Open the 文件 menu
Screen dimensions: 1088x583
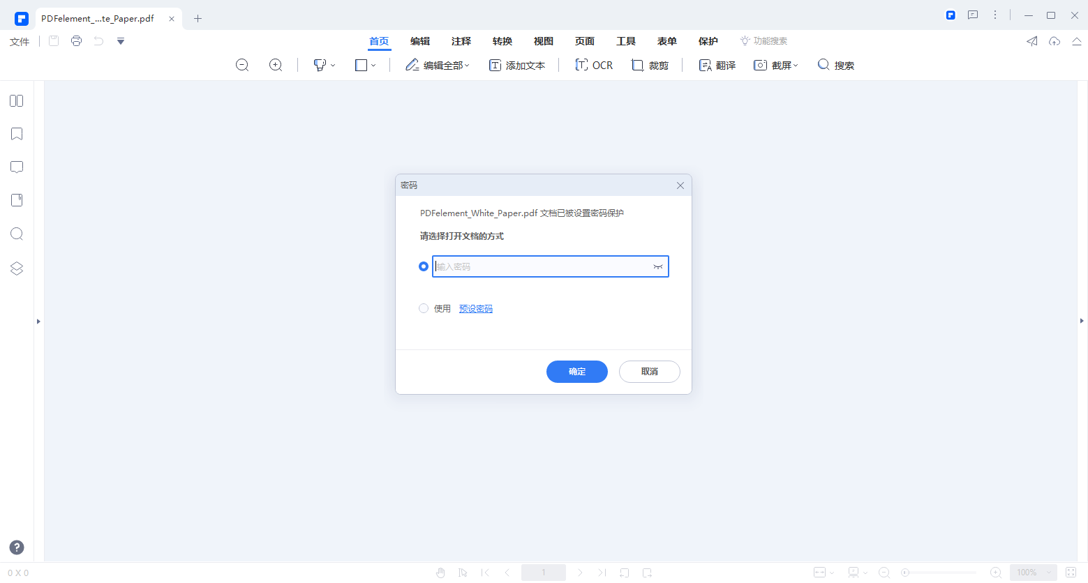click(x=19, y=40)
